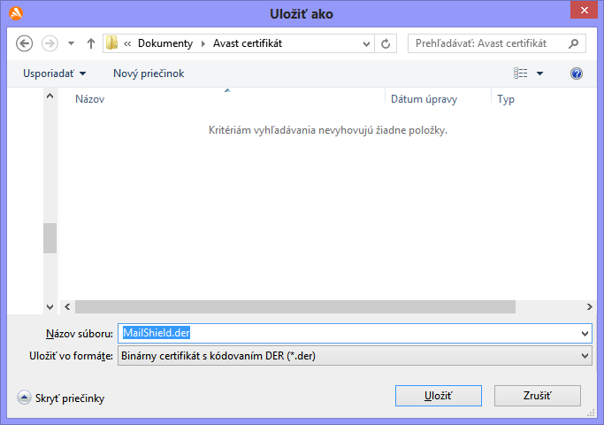
Task: Open the Usporiadať menu
Action: (55, 73)
